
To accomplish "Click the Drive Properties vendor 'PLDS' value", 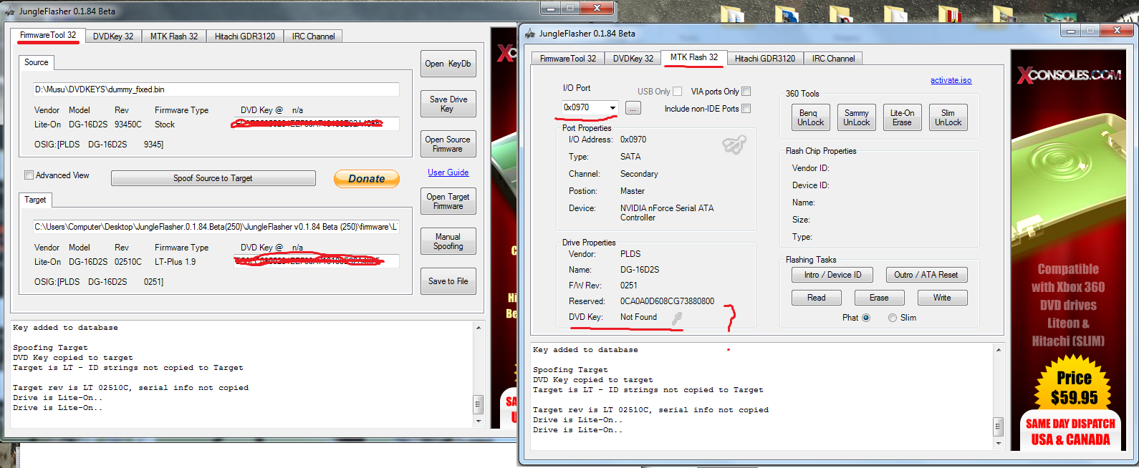I will (x=630, y=254).
